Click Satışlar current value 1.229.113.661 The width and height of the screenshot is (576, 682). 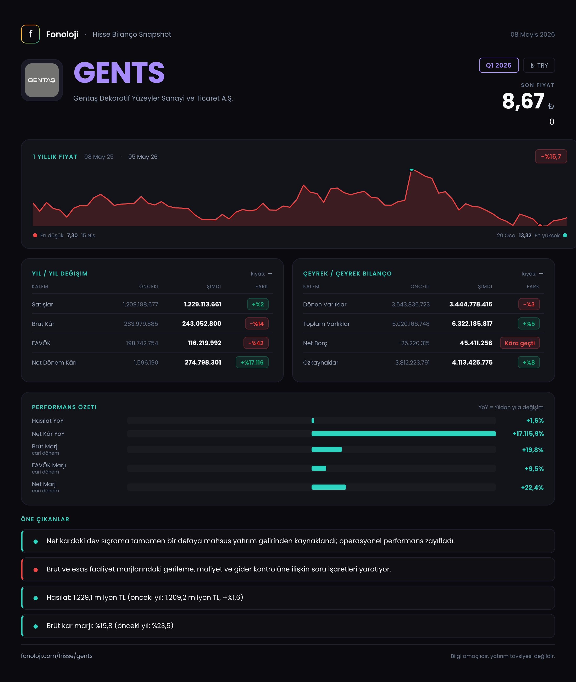202,304
